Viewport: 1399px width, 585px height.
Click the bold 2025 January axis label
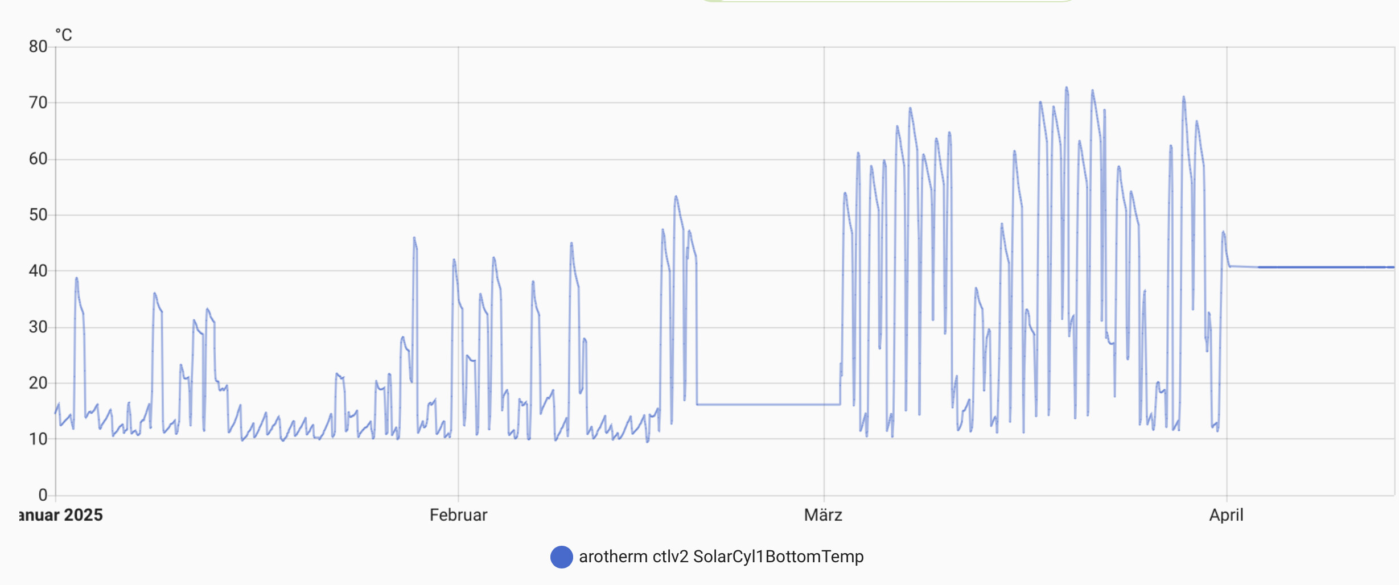(x=61, y=515)
